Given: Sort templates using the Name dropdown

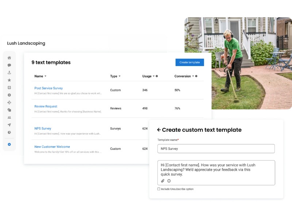Looking at the screenshot, I should point(40,76).
